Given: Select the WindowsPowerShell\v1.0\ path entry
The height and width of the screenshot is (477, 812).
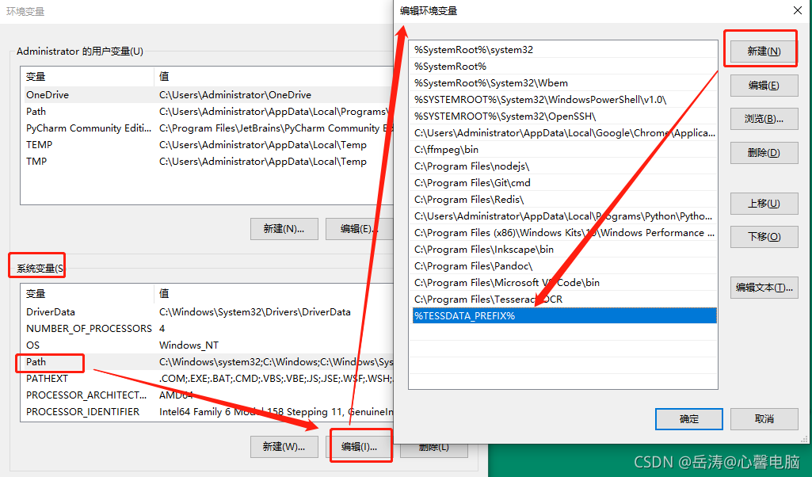Looking at the screenshot, I should tap(565, 99).
